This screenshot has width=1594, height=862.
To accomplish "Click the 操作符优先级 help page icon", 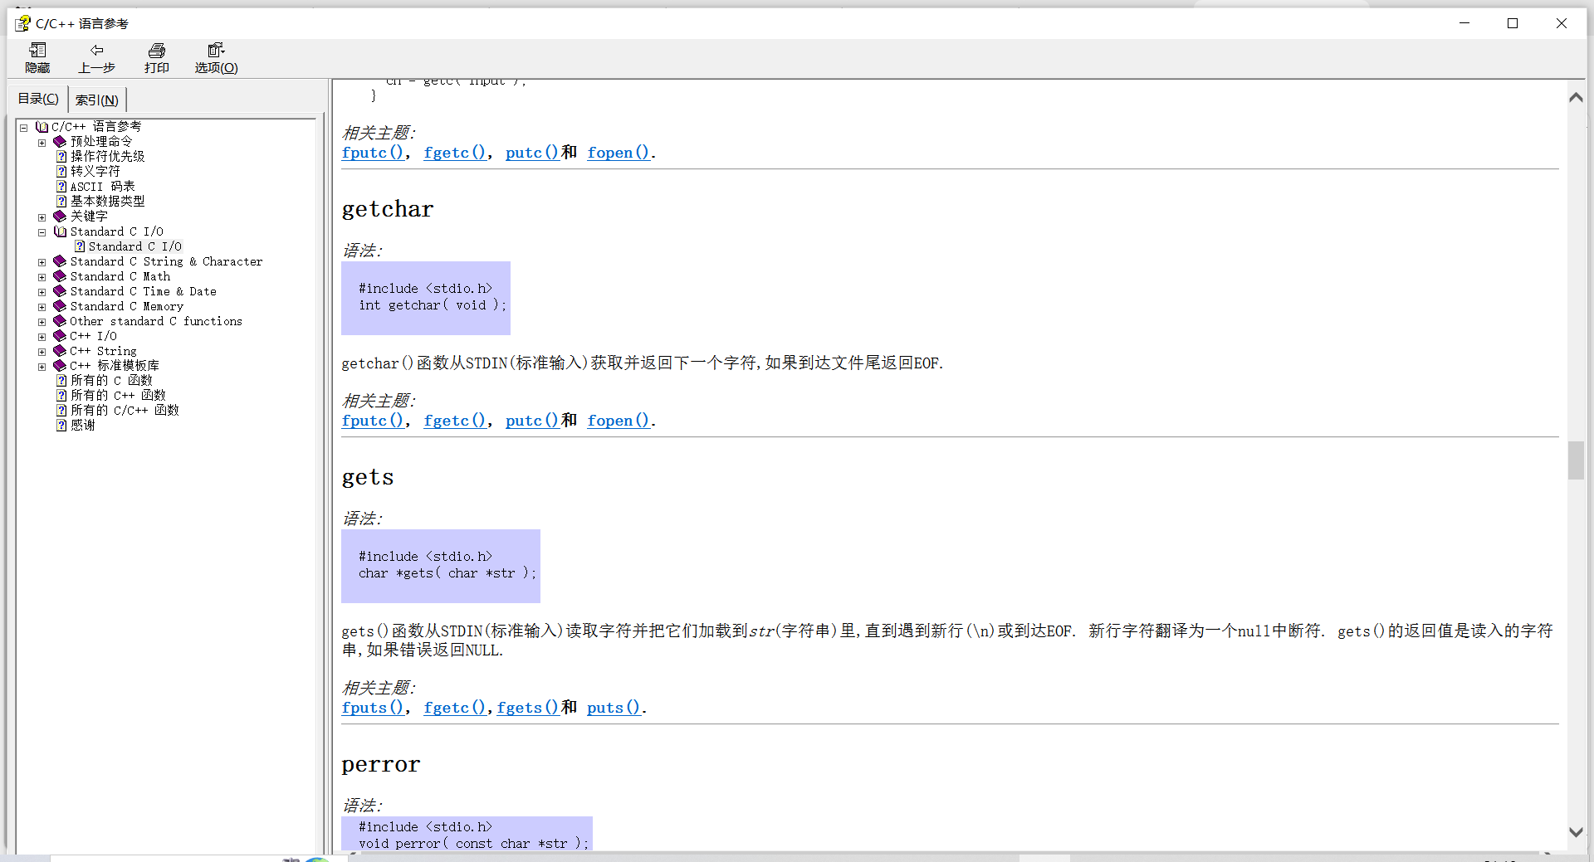I will click(x=61, y=157).
